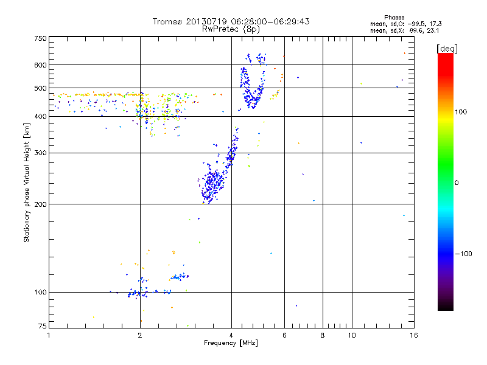Click the plot title 'Tromsø 20130719 06:28:00-06:29:43'
This screenshot has width=487, height=365.
[231, 21]
